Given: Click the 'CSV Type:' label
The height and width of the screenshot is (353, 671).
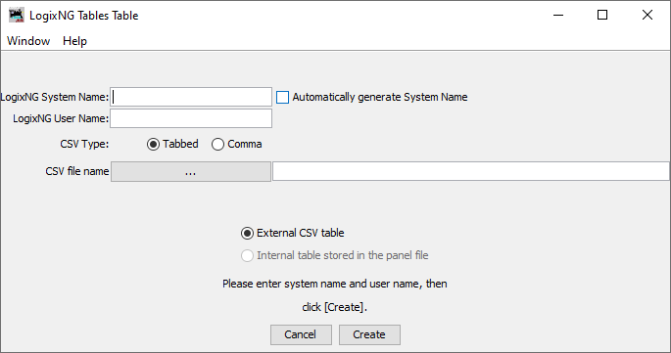Looking at the screenshot, I should (x=84, y=144).
